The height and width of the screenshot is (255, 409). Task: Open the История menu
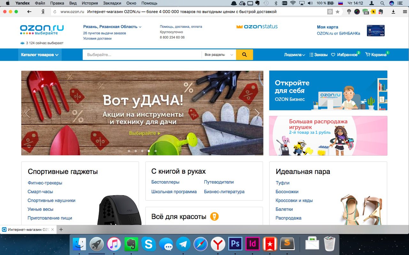tap(89, 3)
